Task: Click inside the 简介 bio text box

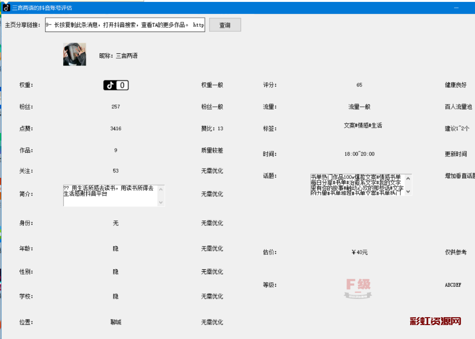Action: (110, 196)
